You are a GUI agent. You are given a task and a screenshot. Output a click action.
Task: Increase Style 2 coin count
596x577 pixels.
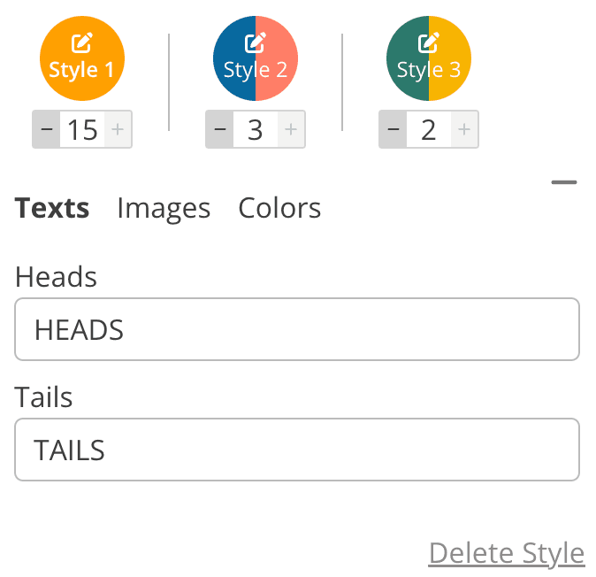291,130
